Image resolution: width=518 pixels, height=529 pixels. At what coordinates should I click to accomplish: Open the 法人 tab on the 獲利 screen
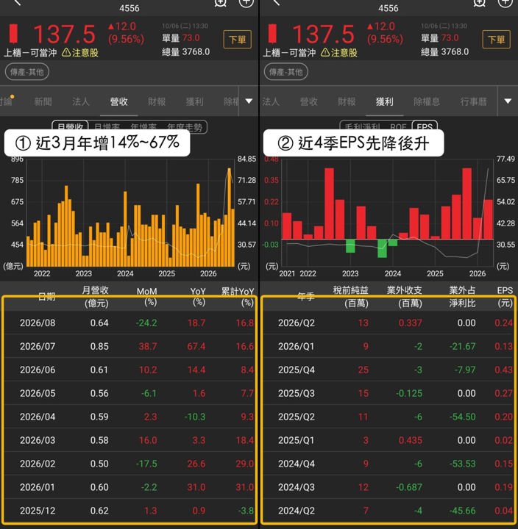pyautogui.click(x=271, y=101)
